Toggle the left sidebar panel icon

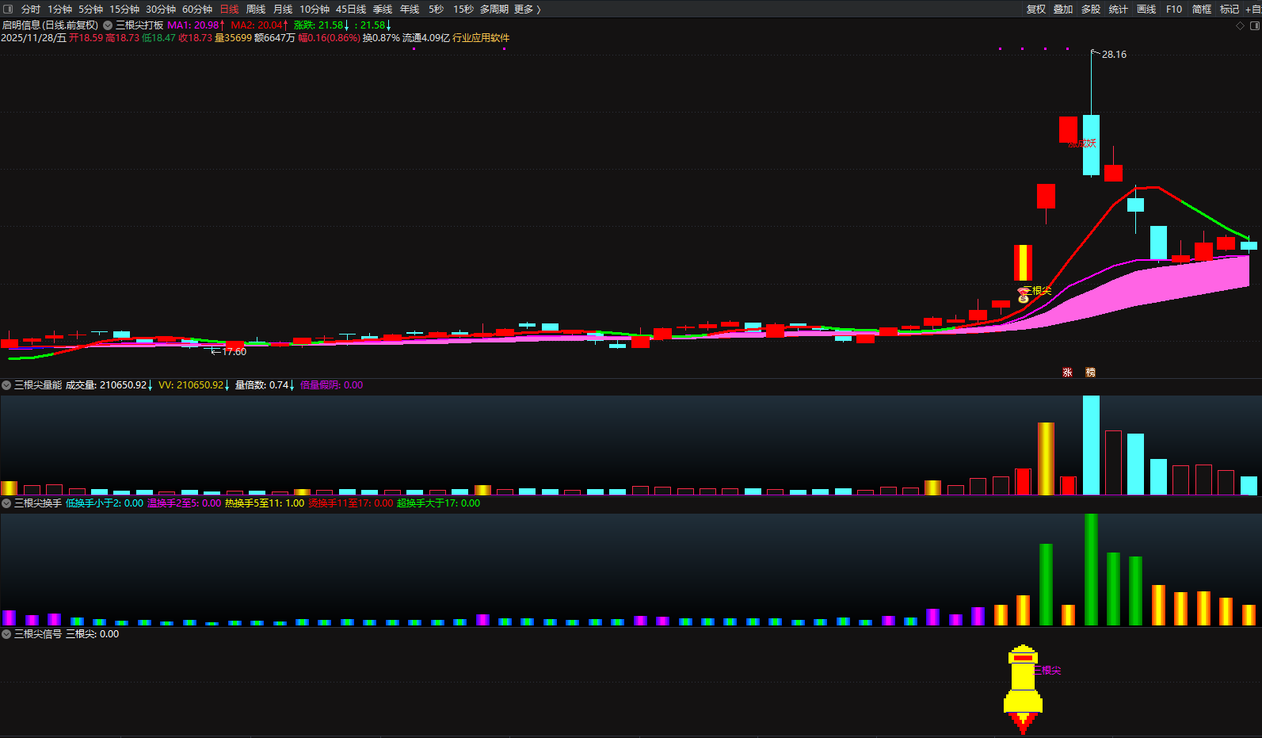(x=9, y=10)
